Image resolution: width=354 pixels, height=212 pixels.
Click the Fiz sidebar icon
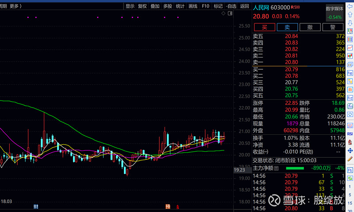(350, 98)
